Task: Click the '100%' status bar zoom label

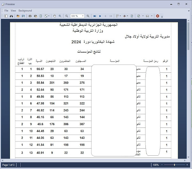Action: 156,165
